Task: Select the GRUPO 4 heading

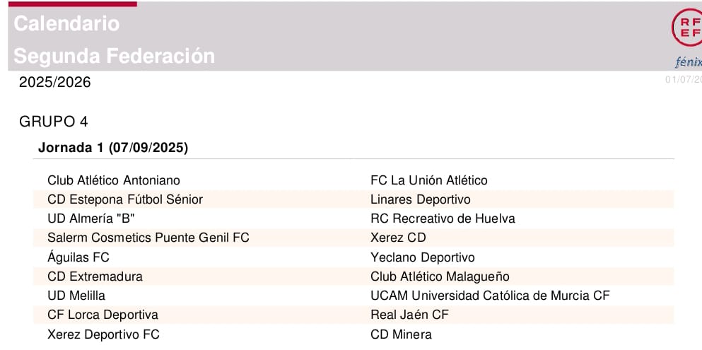Action: tap(53, 122)
